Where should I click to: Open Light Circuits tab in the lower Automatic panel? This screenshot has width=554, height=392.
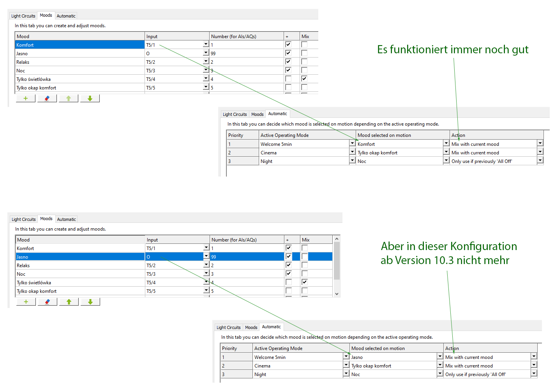pos(229,327)
